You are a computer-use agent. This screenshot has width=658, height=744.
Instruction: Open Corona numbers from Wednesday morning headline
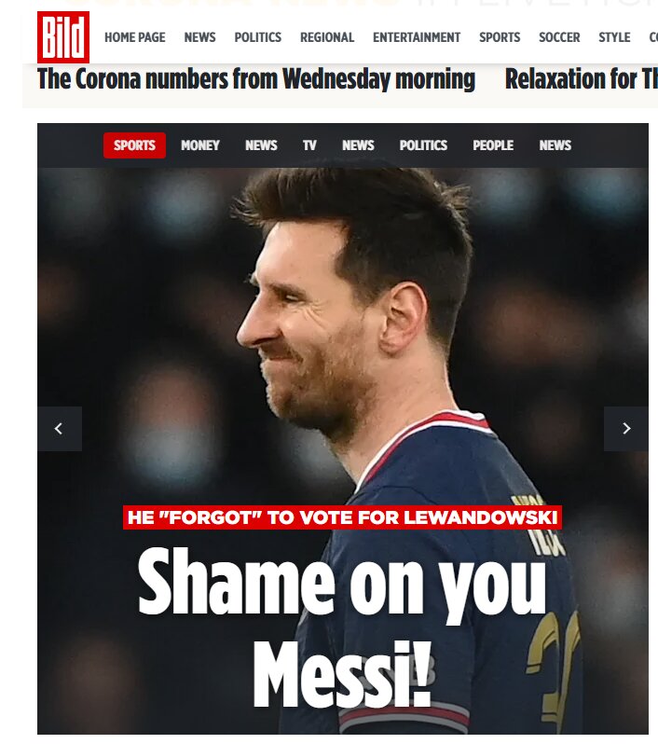[256, 78]
